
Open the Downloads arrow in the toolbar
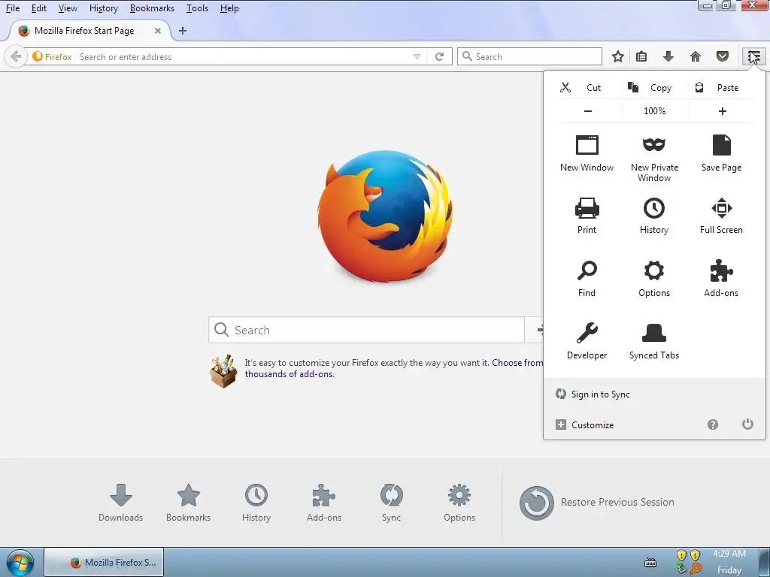pyautogui.click(x=668, y=56)
